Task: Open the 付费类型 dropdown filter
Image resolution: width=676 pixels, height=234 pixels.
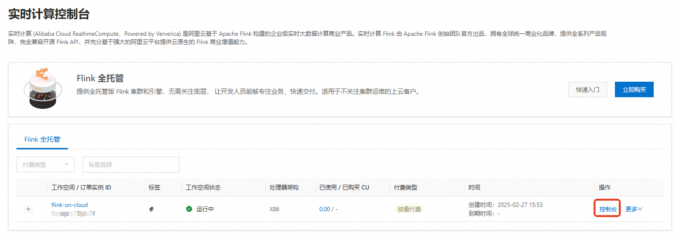Action: (46, 164)
